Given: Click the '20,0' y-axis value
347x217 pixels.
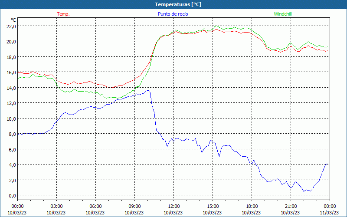Looking at the screenshot, I should pos(12,42).
